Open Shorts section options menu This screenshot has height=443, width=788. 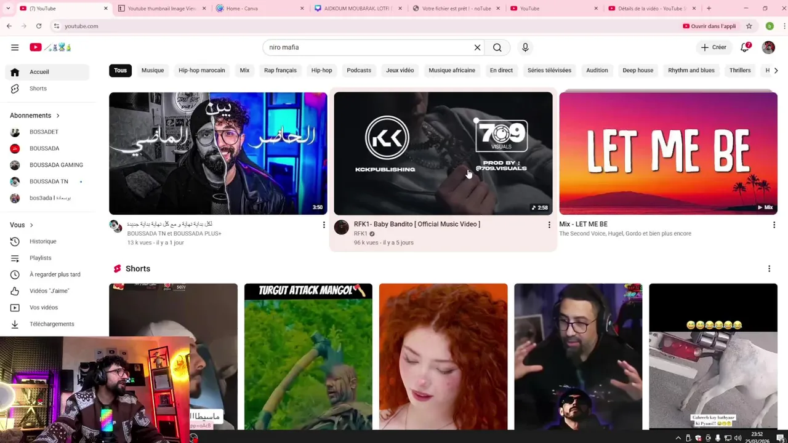(769, 269)
